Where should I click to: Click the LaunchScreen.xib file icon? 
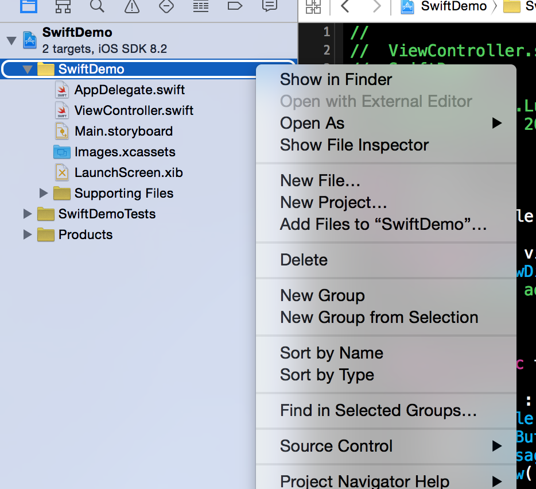62,172
